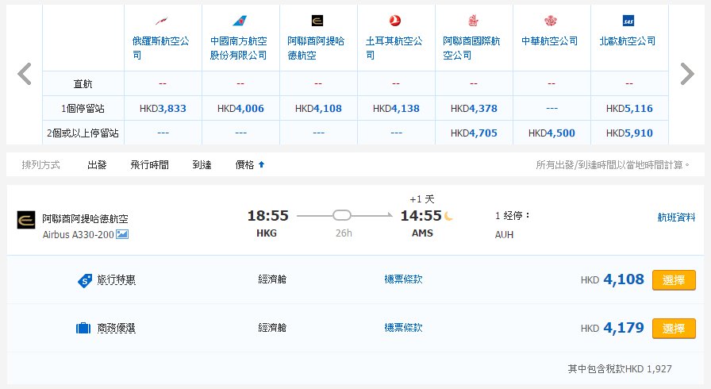Open 中華航空公司 header link
This screenshot has height=389, width=711.
pyautogui.click(x=550, y=41)
